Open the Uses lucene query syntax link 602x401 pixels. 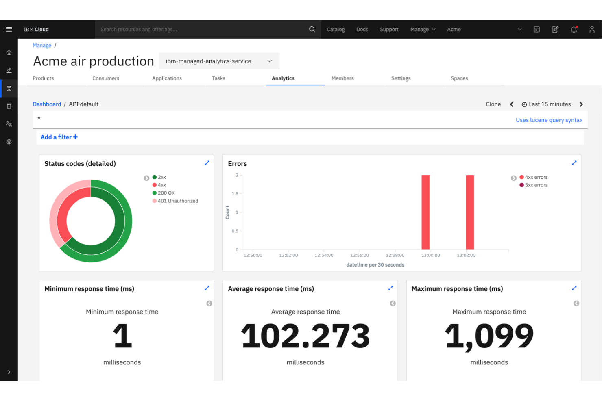pos(550,120)
